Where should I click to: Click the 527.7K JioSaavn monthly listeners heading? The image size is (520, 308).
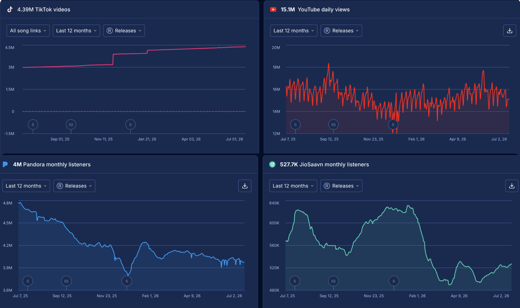pos(324,164)
